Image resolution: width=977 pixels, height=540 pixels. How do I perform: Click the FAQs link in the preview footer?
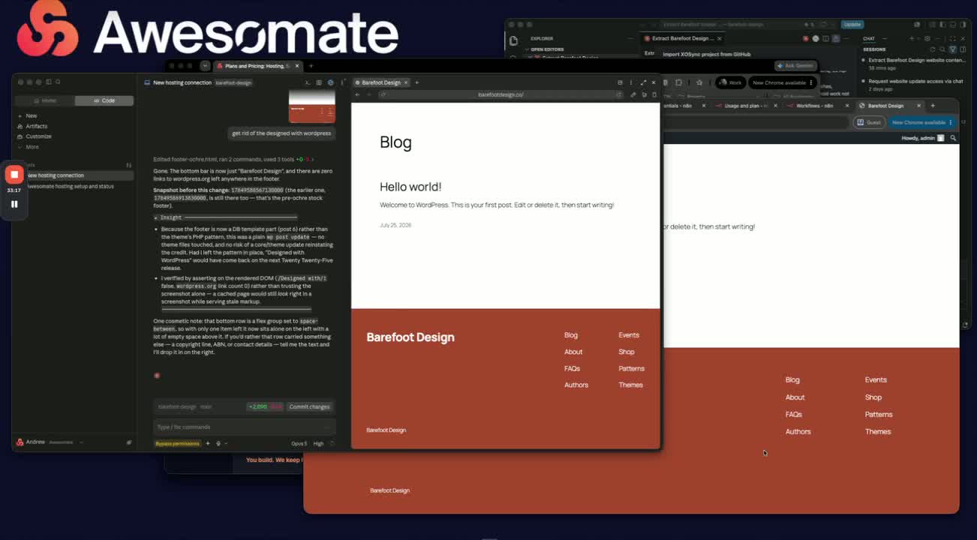(x=572, y=368)
